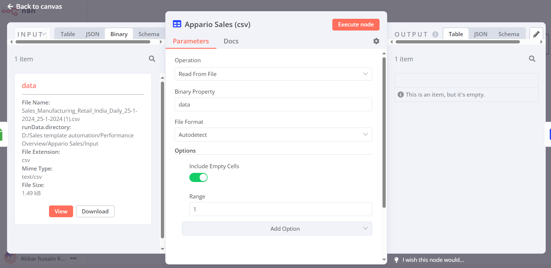Screen dimensions: 551x268
Task: Open the Parameters tab
Action: pos(191,41)
